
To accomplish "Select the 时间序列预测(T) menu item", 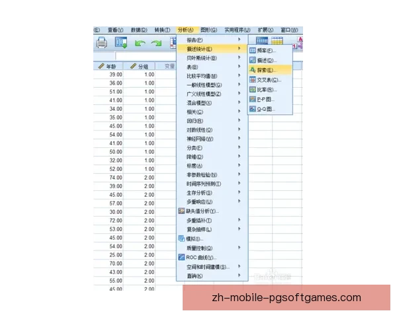I will click(212, 184).
